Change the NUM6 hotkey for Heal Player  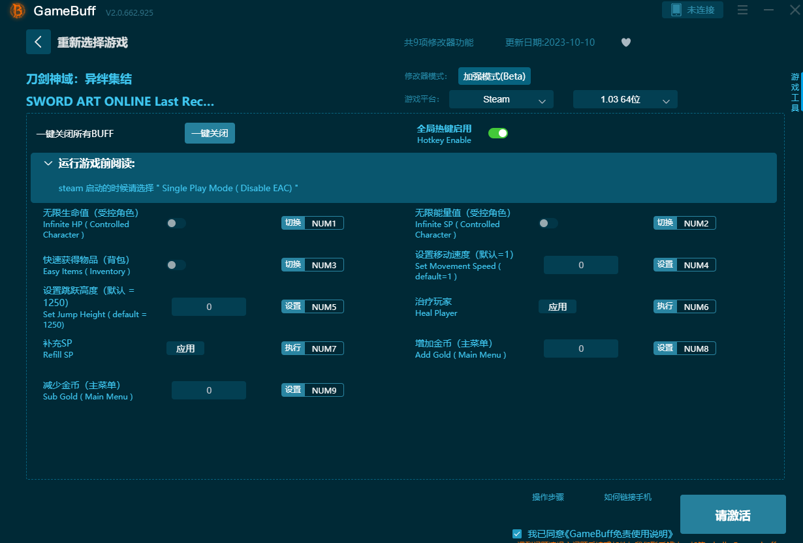(x=696, y=307)
